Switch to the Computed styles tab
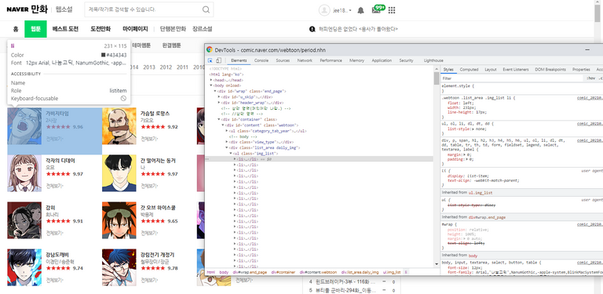The image size is (603, 294). (x=470, y=70)
